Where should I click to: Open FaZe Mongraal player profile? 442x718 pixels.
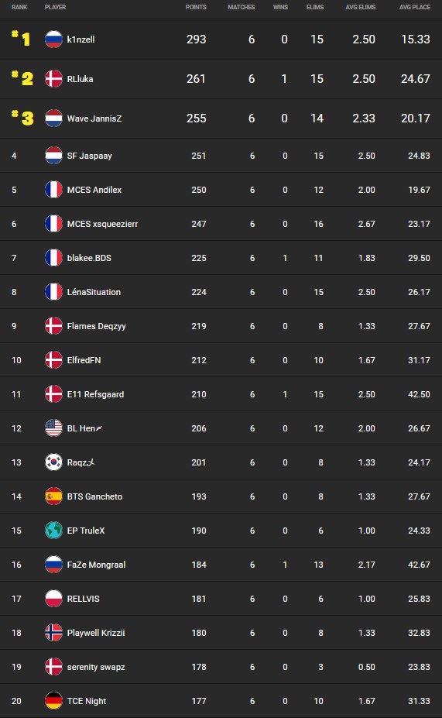[x=96, y=565]
